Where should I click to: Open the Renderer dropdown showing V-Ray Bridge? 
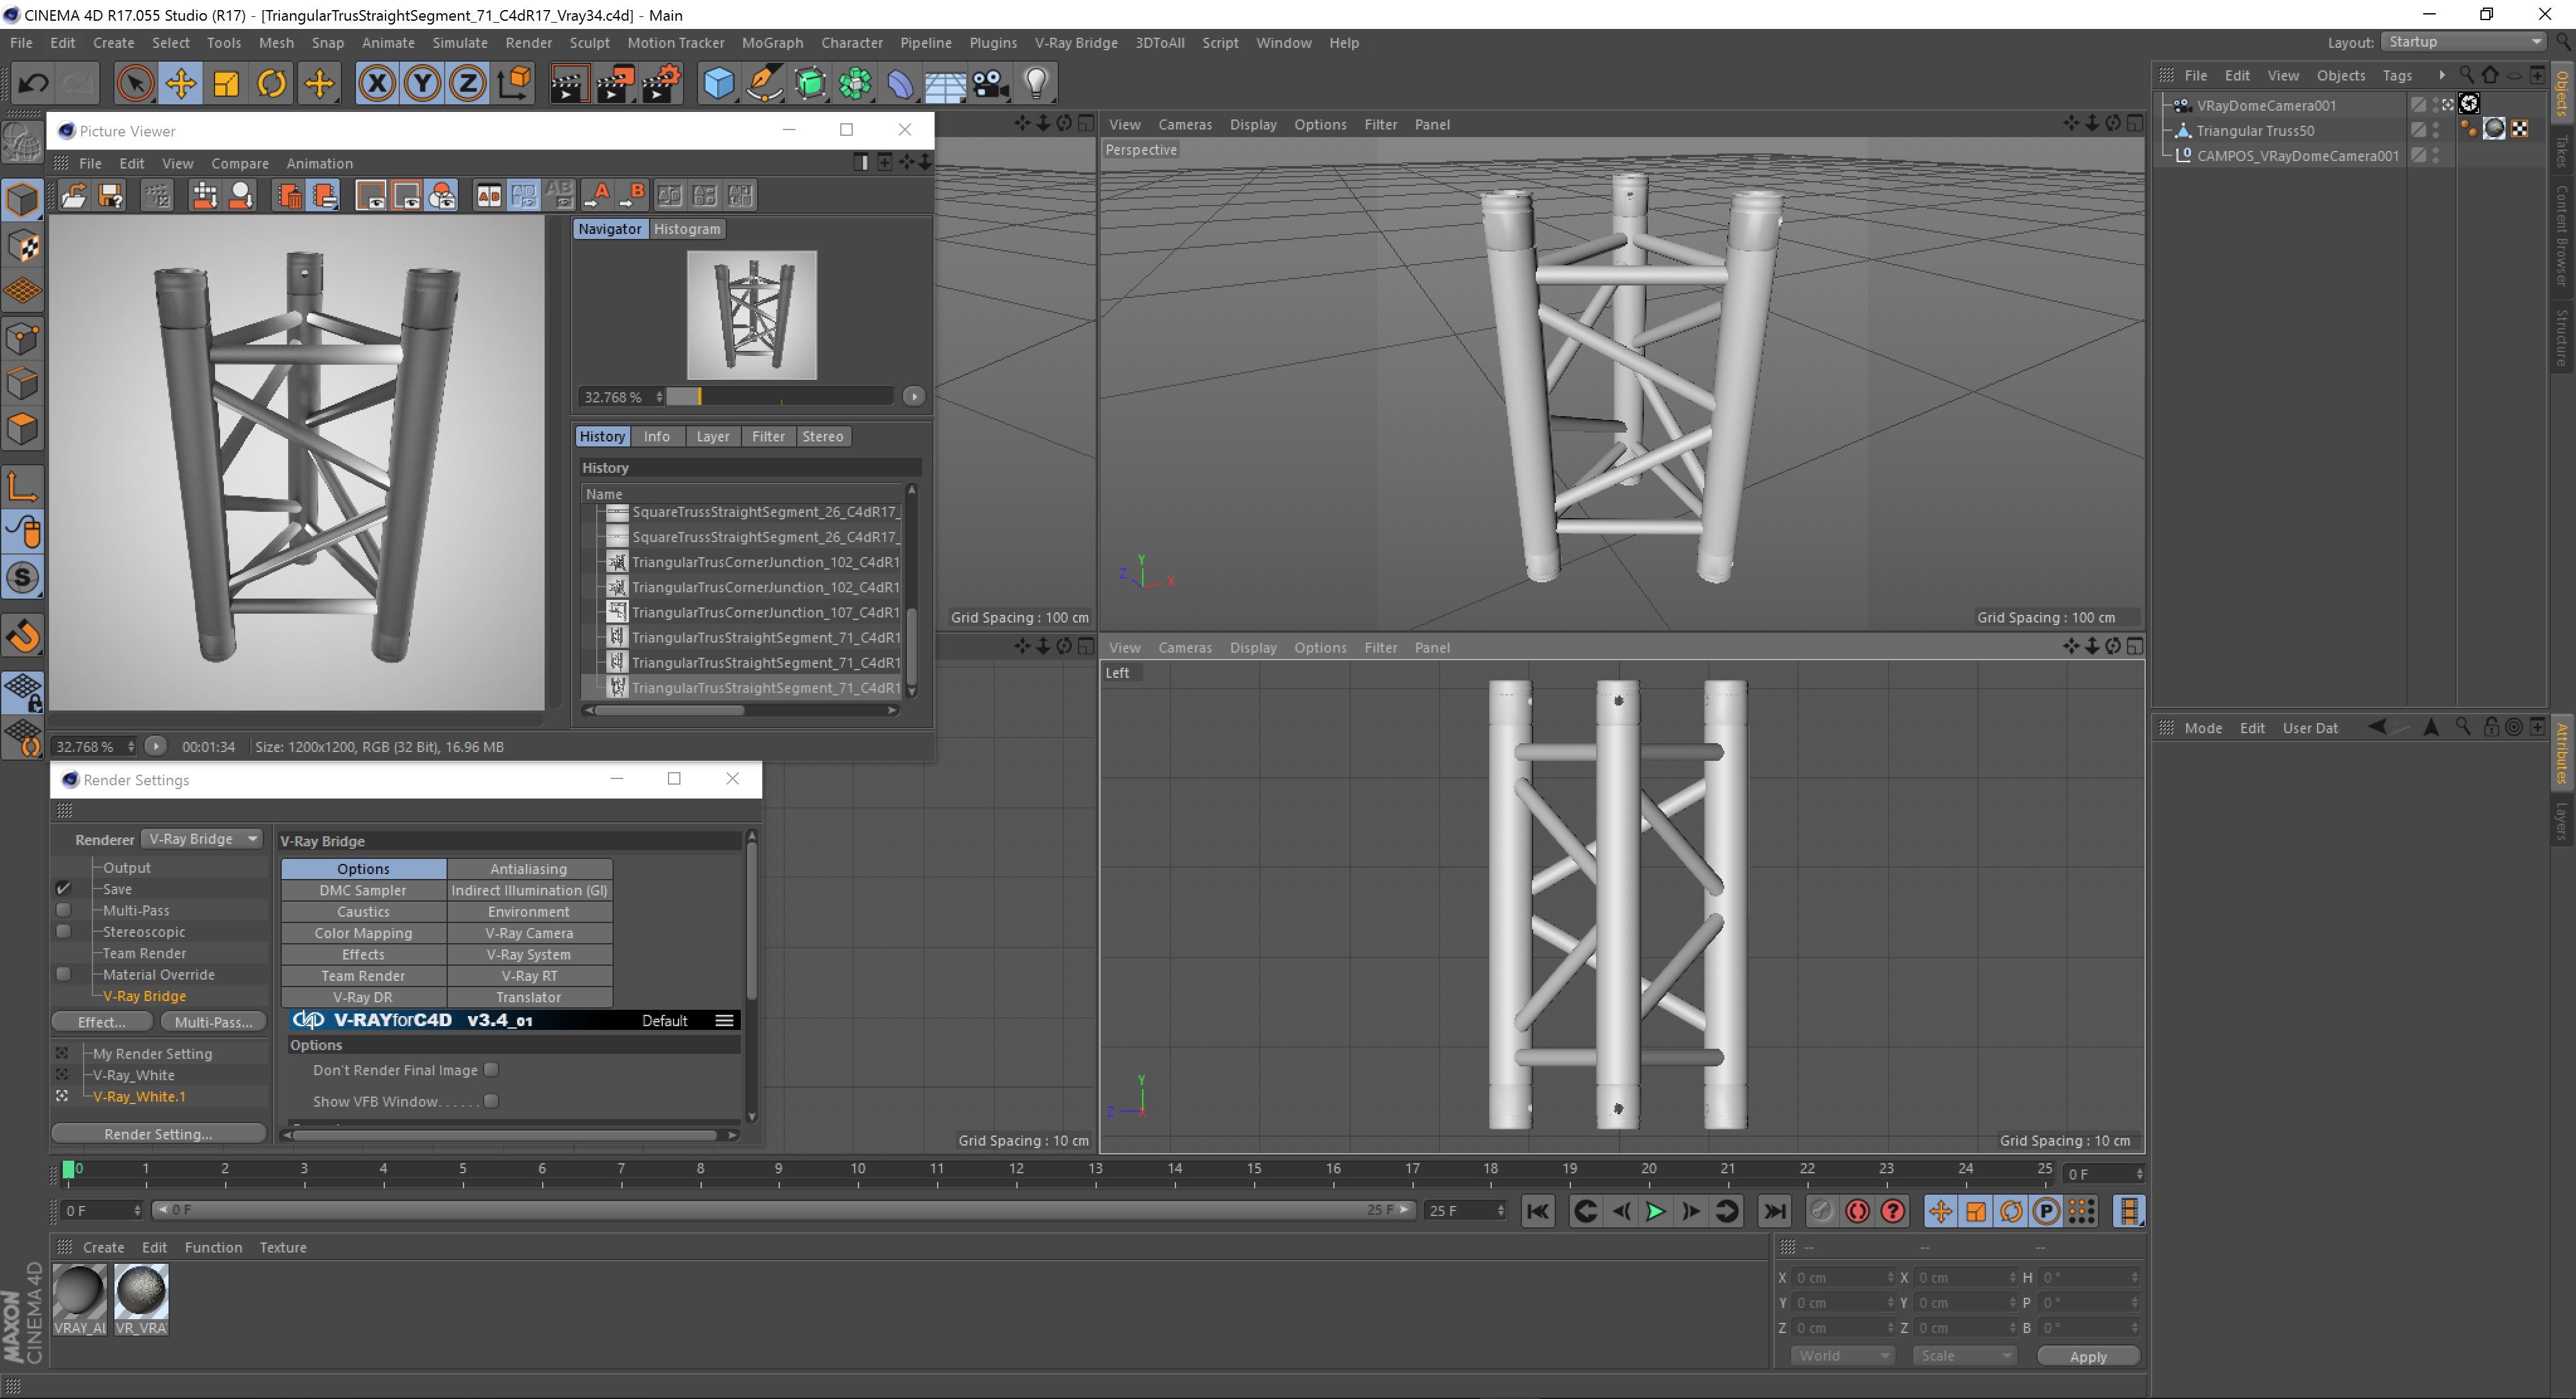(x=202, y=839)
